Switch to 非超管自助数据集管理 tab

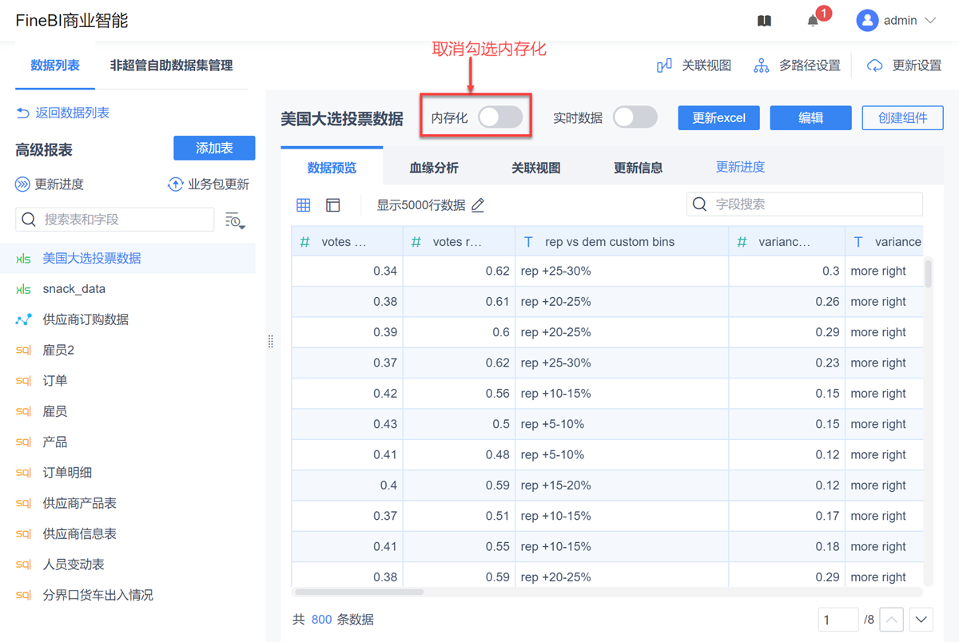point(171,65)
